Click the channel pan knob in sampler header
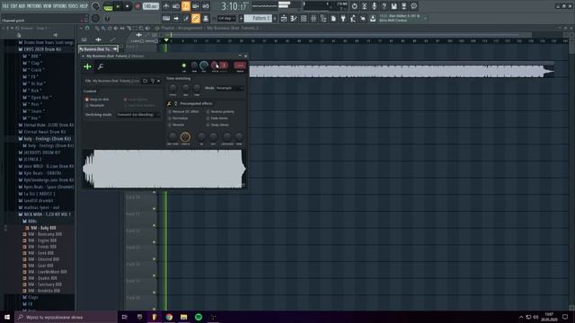 pos(194,65)
